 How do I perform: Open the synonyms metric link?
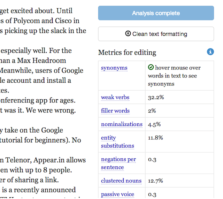point(114,68)
